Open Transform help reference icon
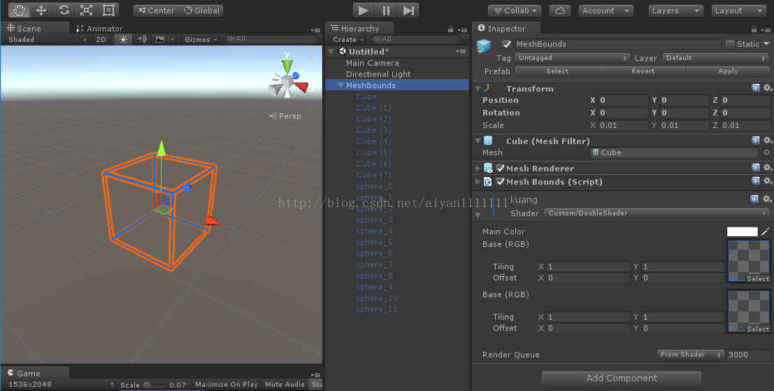Image resolution: width=774 pixels, height=391 pixels. coord(755,88)
